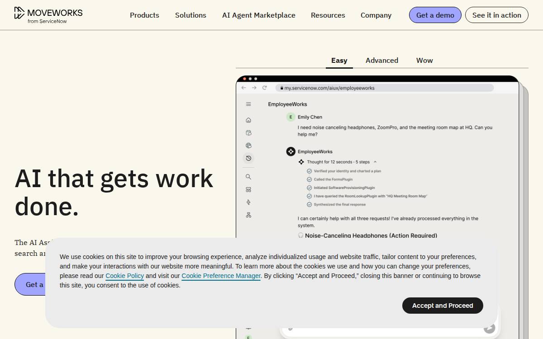Open the Company menu
543x339 pixels.
376,15
